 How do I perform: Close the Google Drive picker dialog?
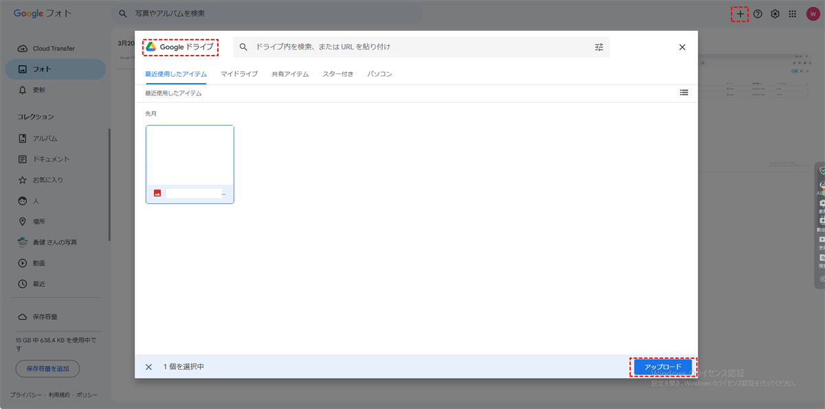[x=682, y=47]
